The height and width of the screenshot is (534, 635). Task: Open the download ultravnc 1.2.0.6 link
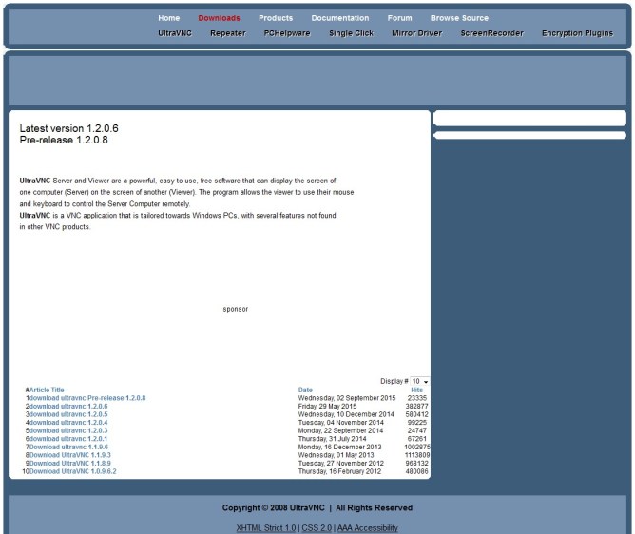tap(68, 406)
